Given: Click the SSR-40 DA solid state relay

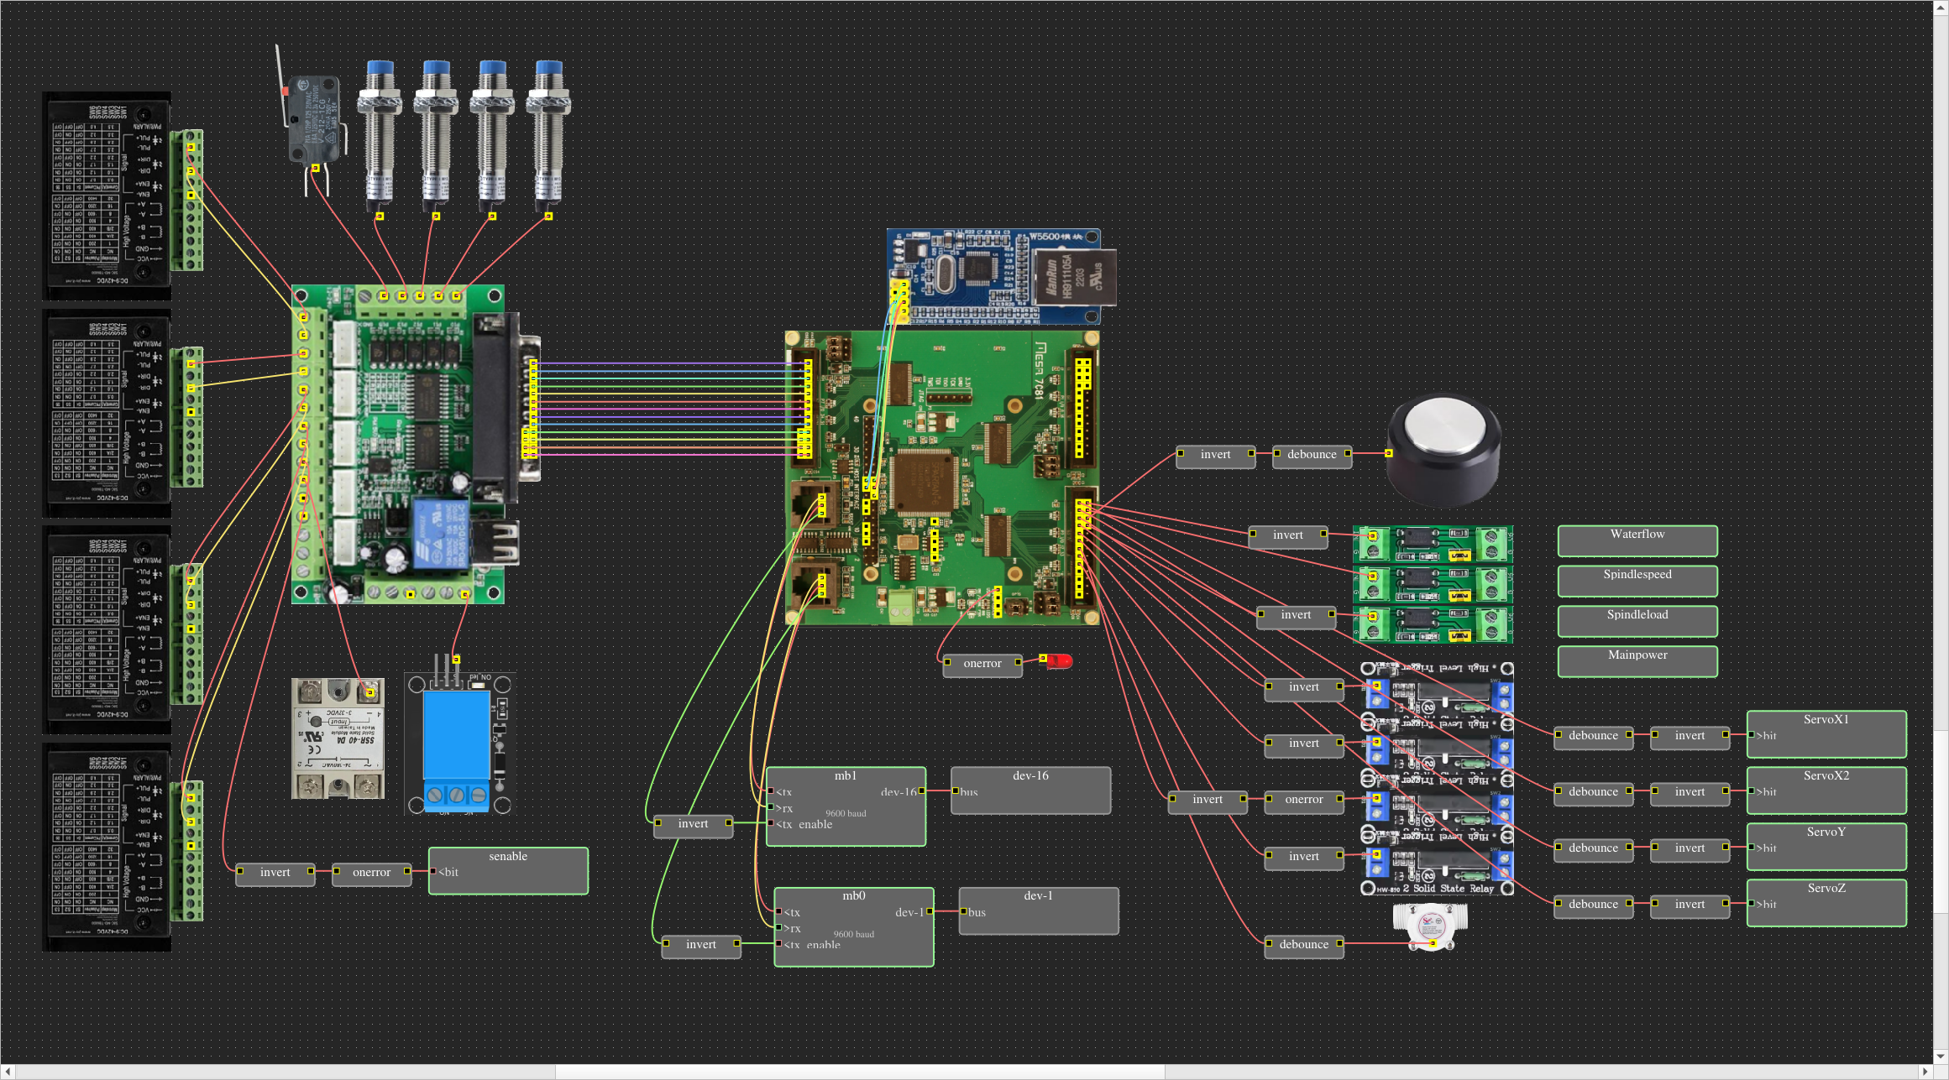Looking at the screenshot, I should (338, 738).
